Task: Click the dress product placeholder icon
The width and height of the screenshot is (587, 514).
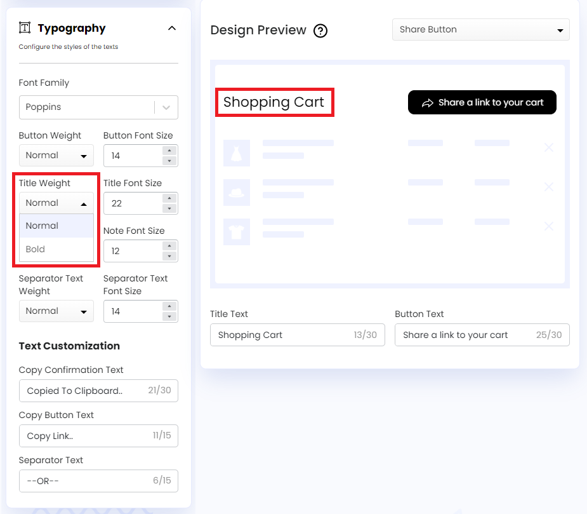Action: [237, 153]
